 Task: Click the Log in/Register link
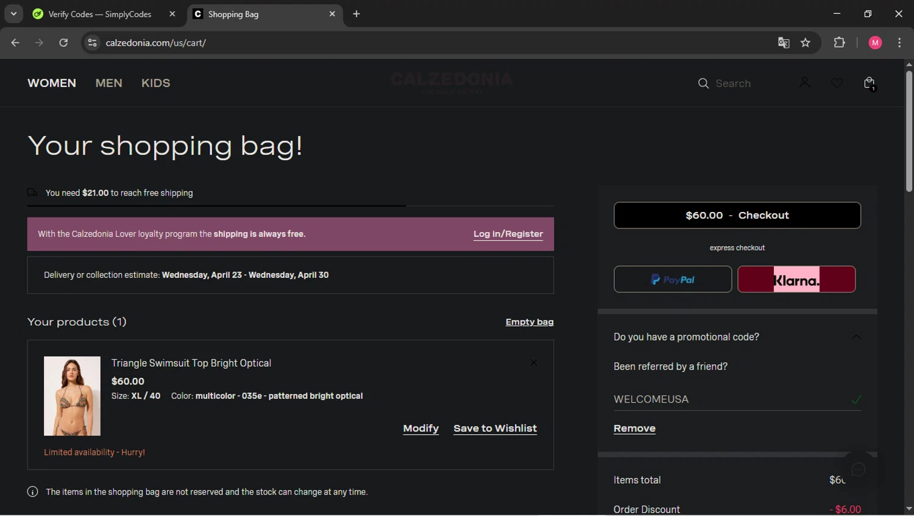point(508,234)
